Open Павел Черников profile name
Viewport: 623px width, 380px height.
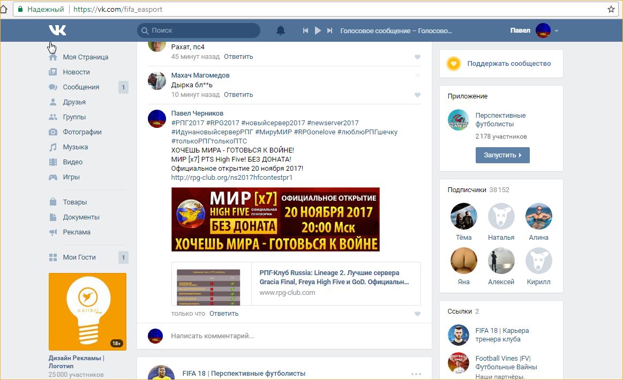coord(197,113)
